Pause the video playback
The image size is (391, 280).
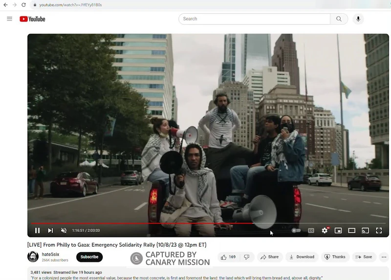pyautogui.click(x=37, y=231)
